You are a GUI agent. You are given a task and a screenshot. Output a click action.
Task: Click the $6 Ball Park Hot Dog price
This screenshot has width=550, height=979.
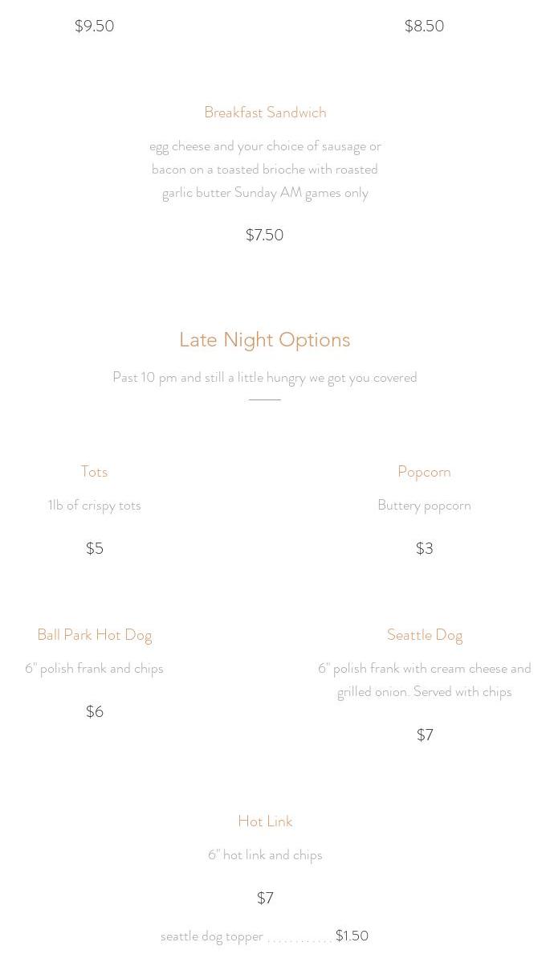coord(95,711)
